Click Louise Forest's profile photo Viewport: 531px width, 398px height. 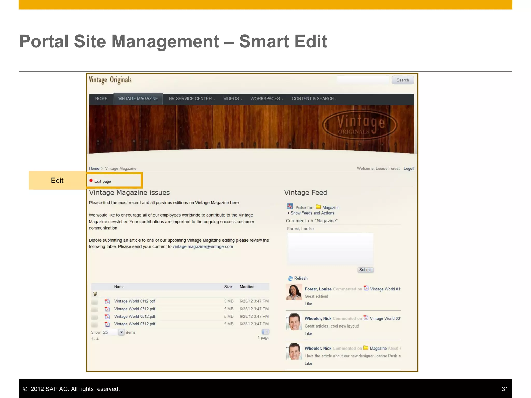pyautogui.click(x=294, y=292)
